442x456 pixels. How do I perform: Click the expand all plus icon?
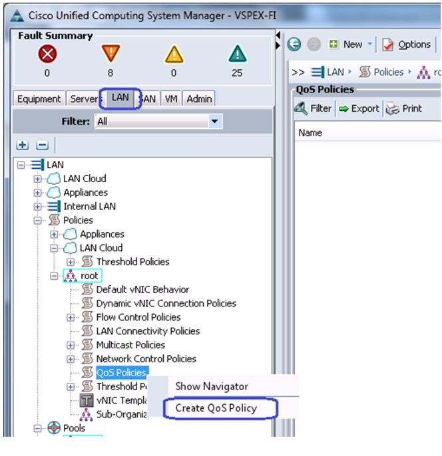pyautogui.click(x=23, y=145)
